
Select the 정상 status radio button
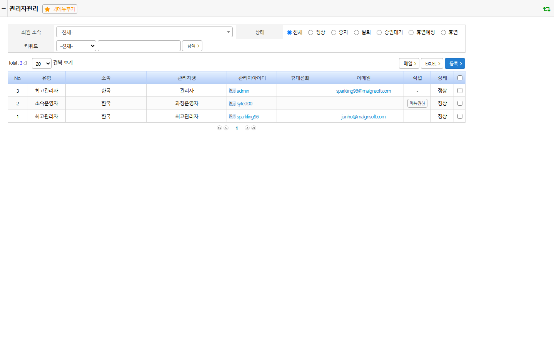coord(310,32)
